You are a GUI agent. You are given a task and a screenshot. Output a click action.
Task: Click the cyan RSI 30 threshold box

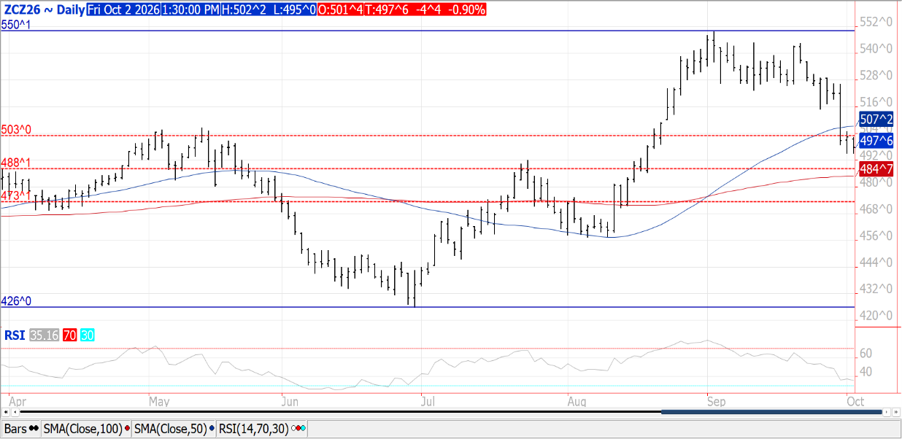coord(87,335)
